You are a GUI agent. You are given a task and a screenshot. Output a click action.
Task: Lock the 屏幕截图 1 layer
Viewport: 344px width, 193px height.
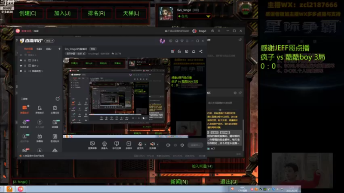(x=25, y=71)
